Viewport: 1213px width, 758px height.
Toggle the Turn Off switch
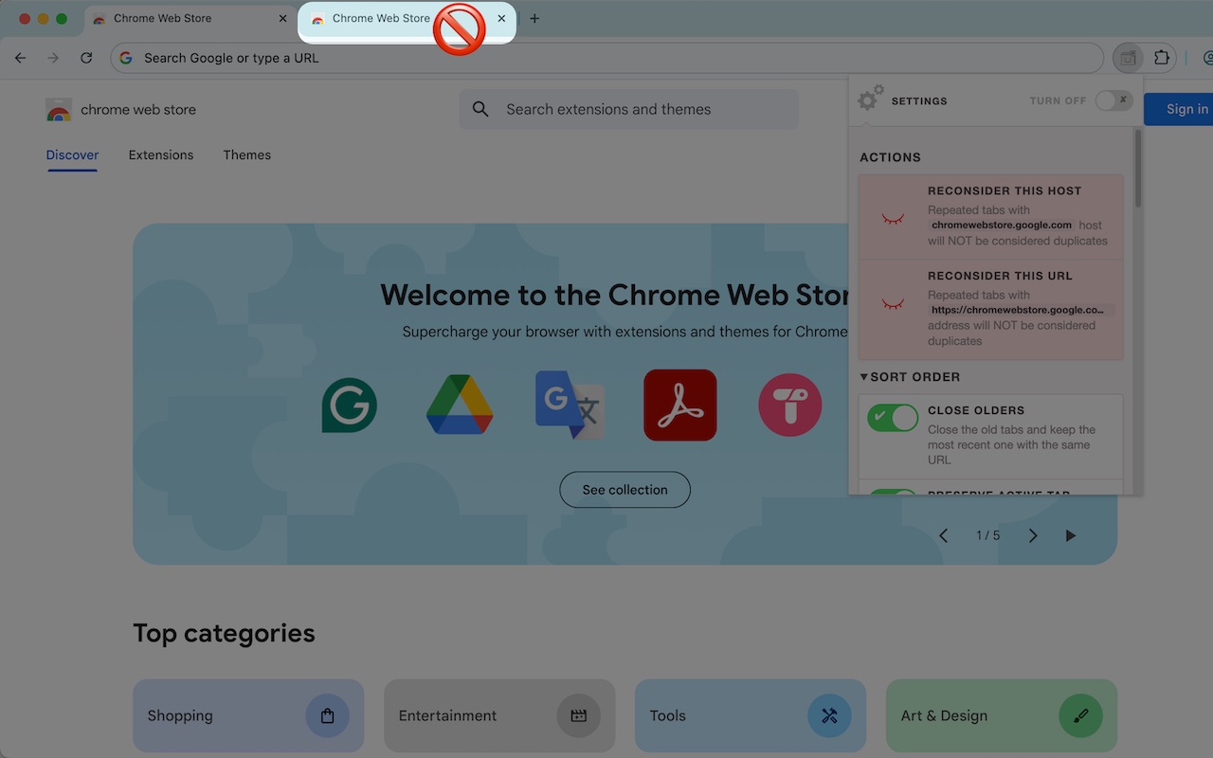(1113, 100)
